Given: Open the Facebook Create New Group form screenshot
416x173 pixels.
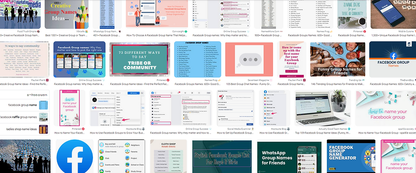Looking at the screenshot, I should [x=235, y=108].
